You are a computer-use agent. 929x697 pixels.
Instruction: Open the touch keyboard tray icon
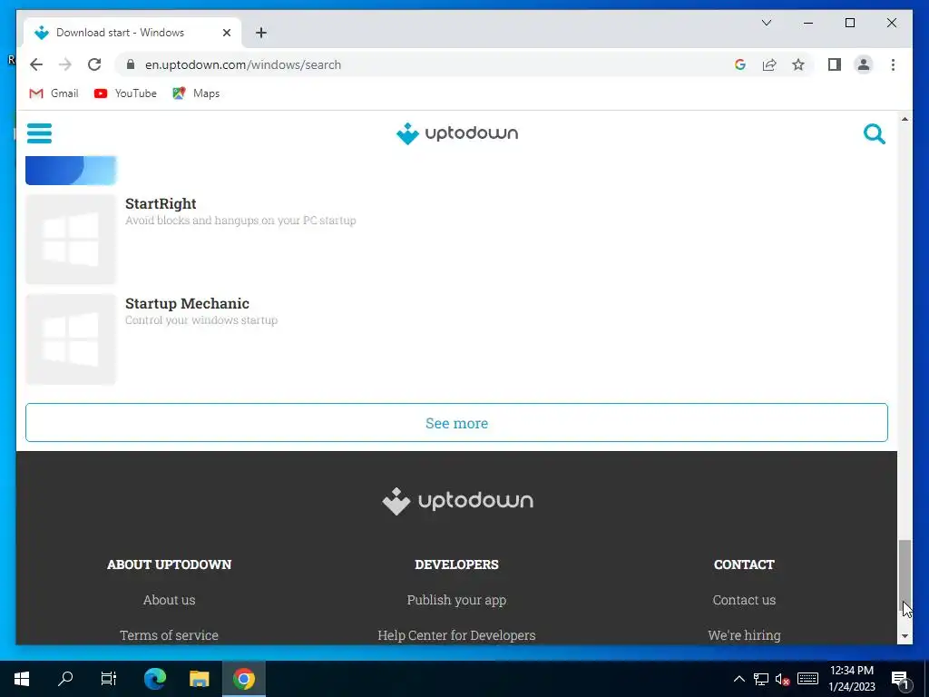pyautogui.click(x=807, y=679)
